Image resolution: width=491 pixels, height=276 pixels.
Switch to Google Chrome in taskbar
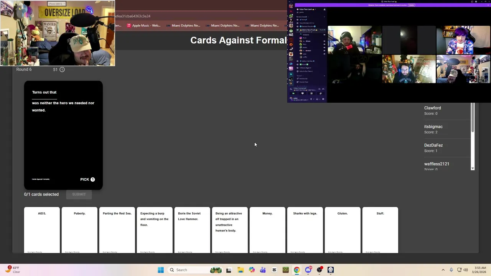[x=297, y=270]
